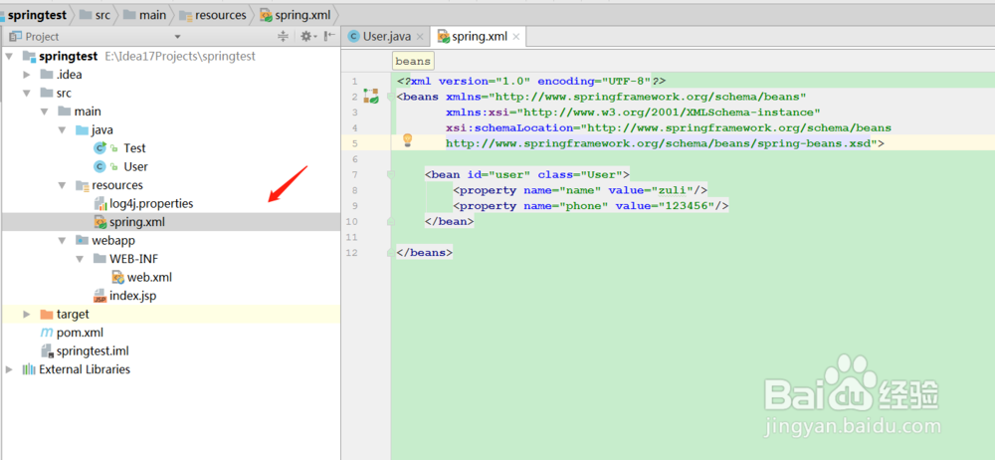
Task: Select spring.xml in the project tree
Action: [137, 222]
